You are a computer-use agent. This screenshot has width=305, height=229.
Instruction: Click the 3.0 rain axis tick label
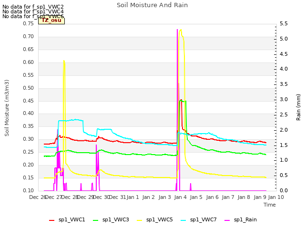point(284,99)
